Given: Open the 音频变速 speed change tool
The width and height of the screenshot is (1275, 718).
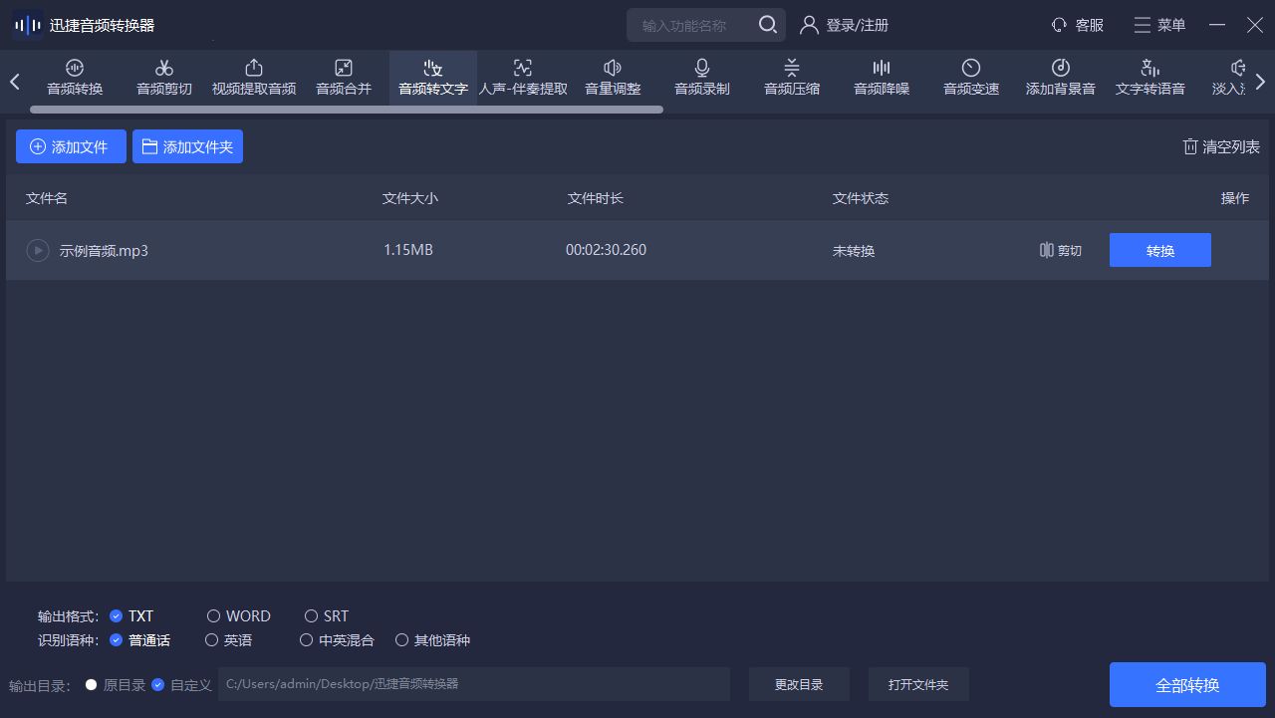Looking at the screenshot, I should pyautogui.click(x=971, y=77).
